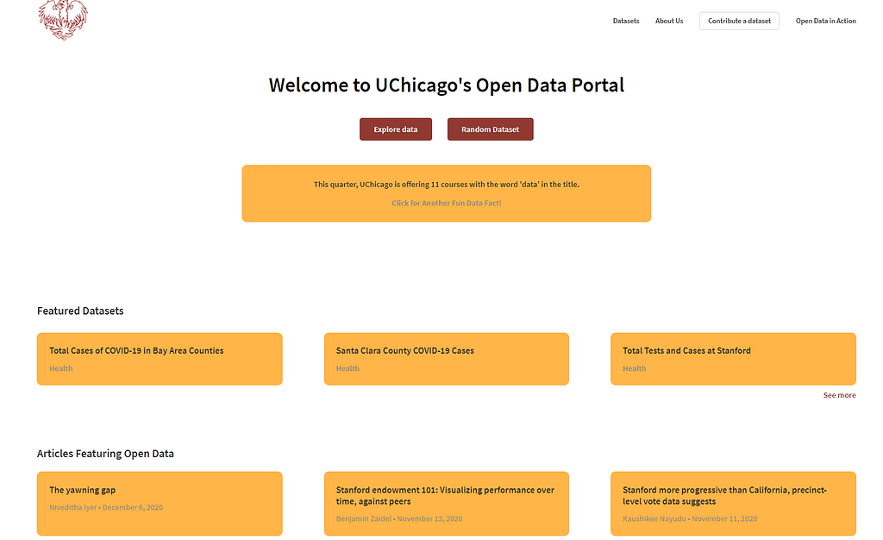The width and height of the screenshot is (883, 540).
Task: Go to About Us page
Action: (x=669, y=21)
